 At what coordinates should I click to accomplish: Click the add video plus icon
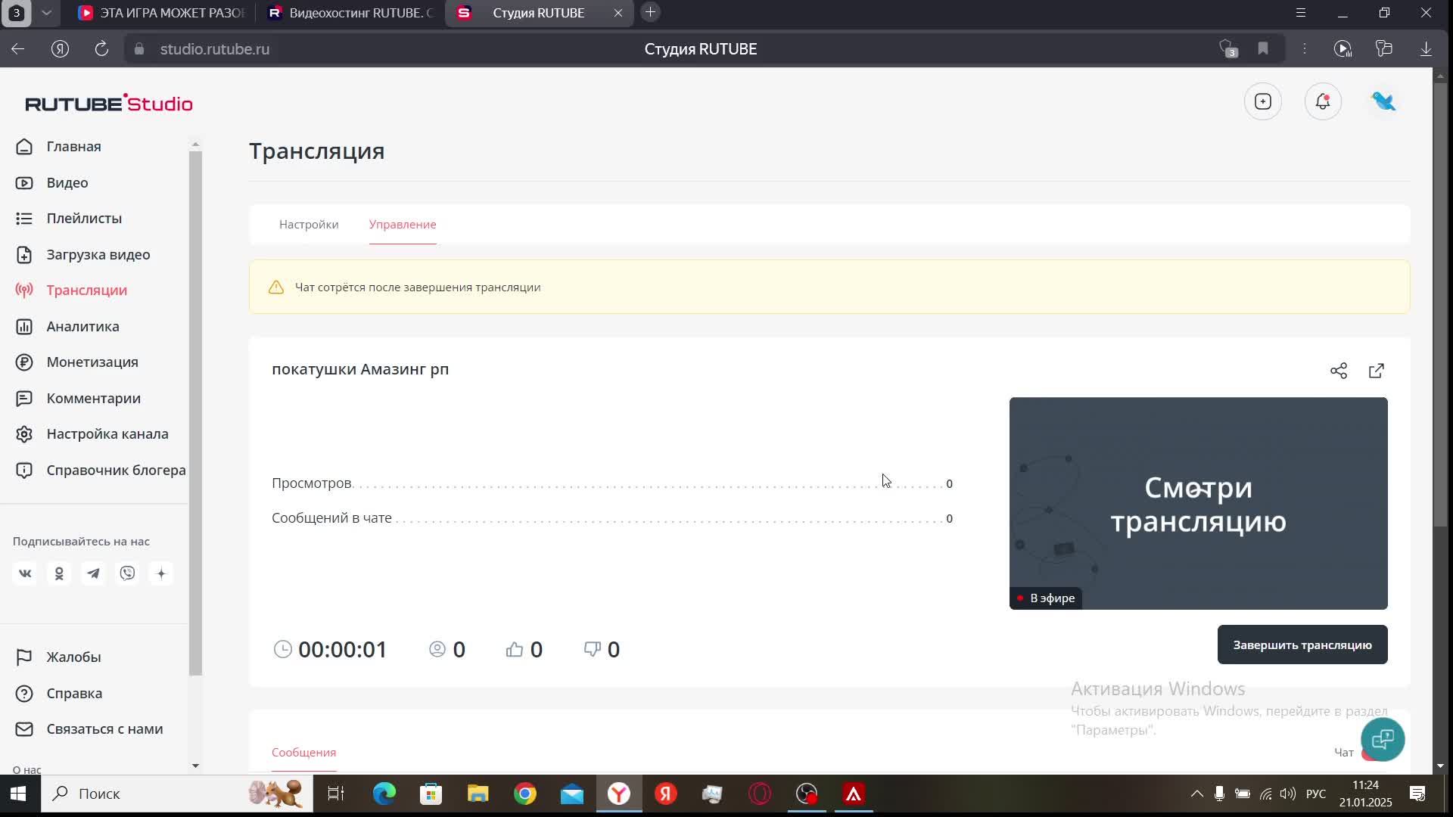tap(1262, 102)
